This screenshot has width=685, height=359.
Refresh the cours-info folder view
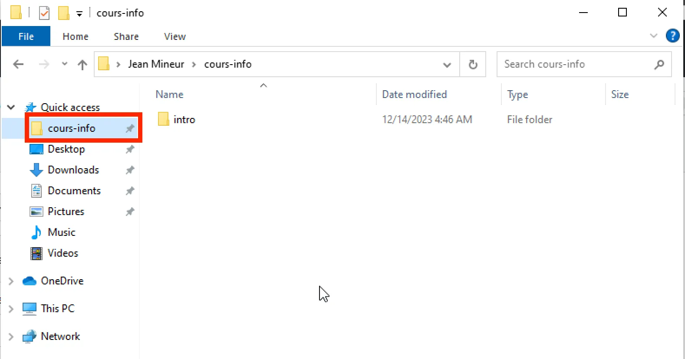[473, 65]
